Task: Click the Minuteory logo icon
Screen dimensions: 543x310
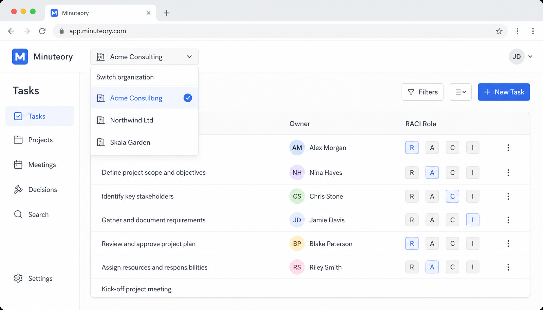Action: coord(20,56)
